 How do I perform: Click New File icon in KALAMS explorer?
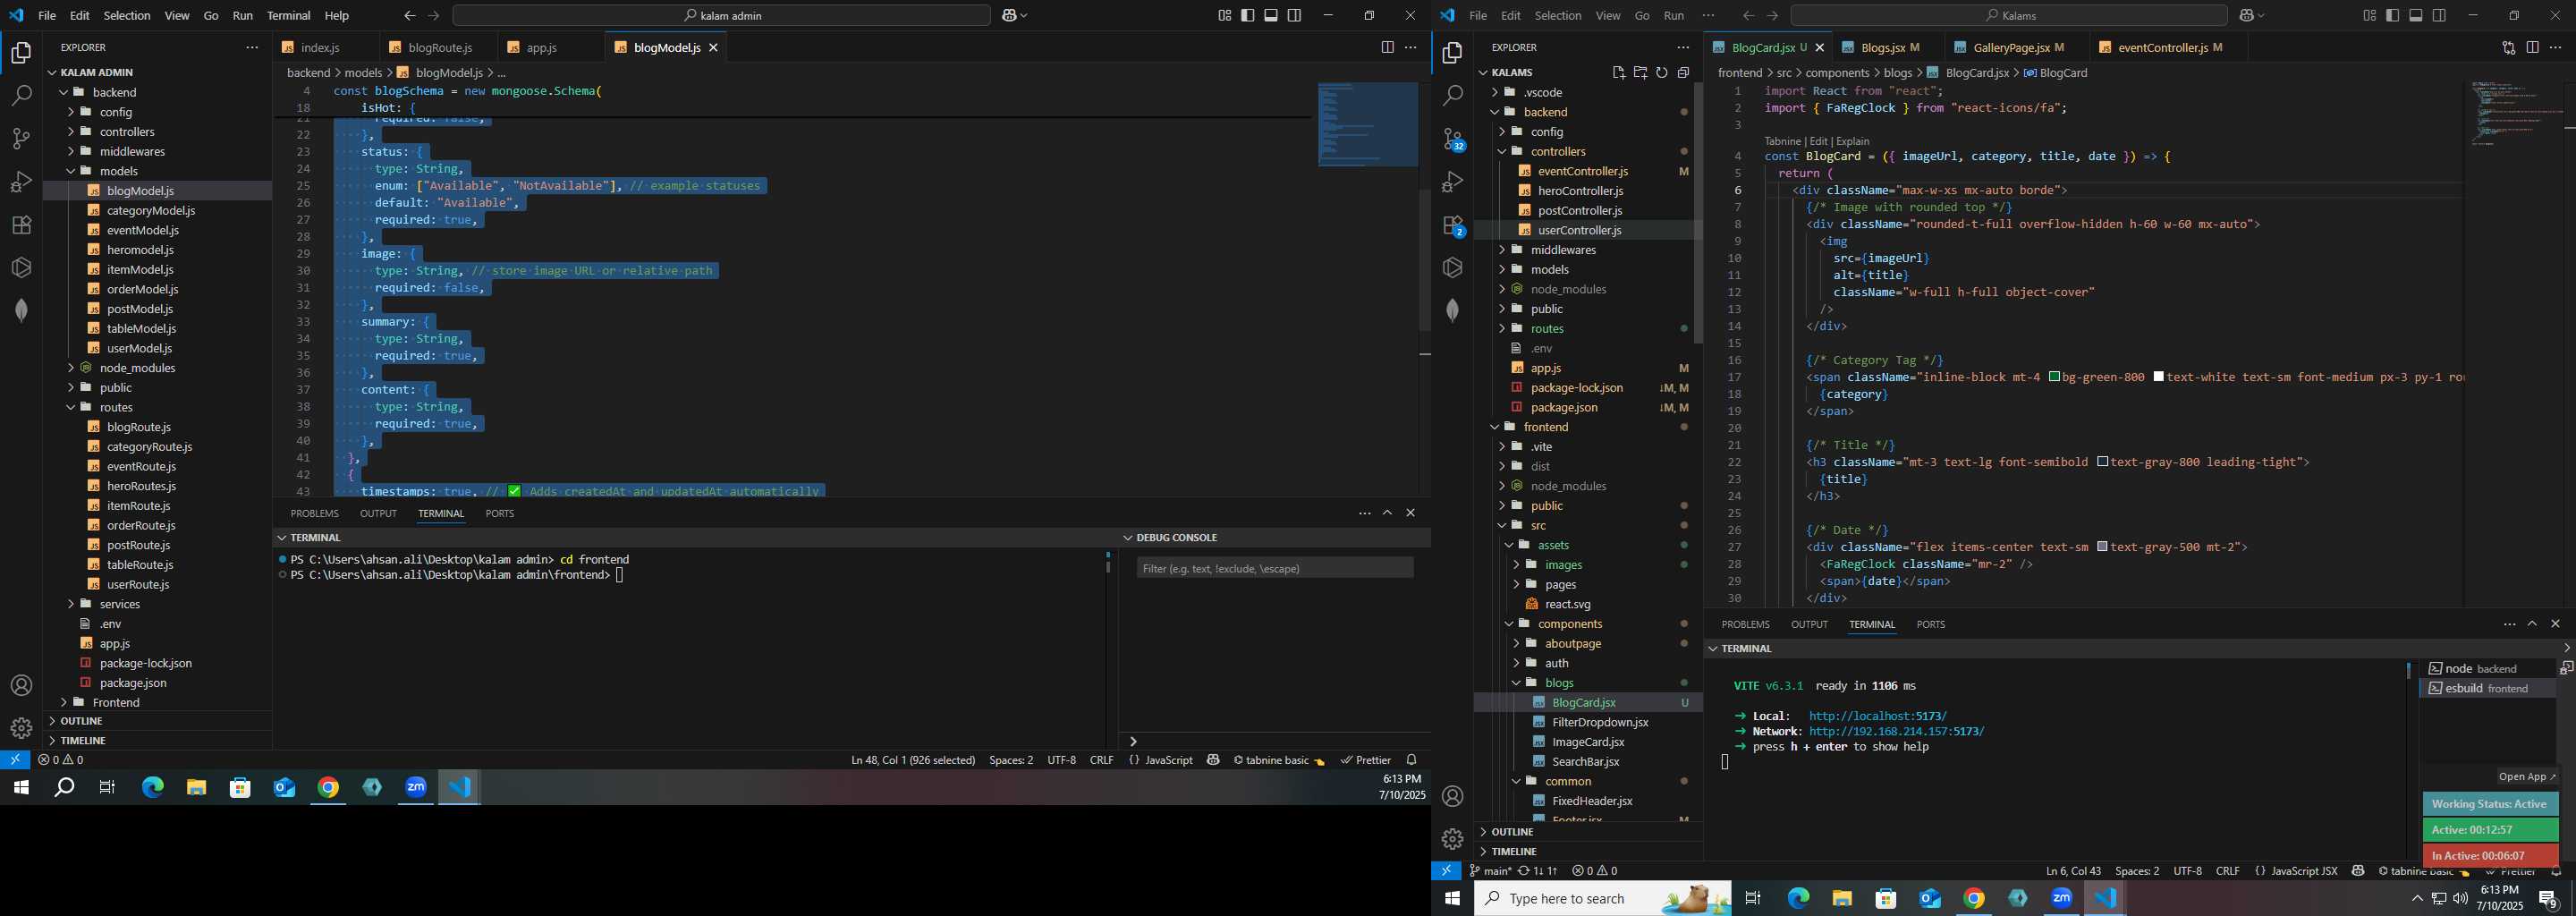click(x=1618, y=73)
